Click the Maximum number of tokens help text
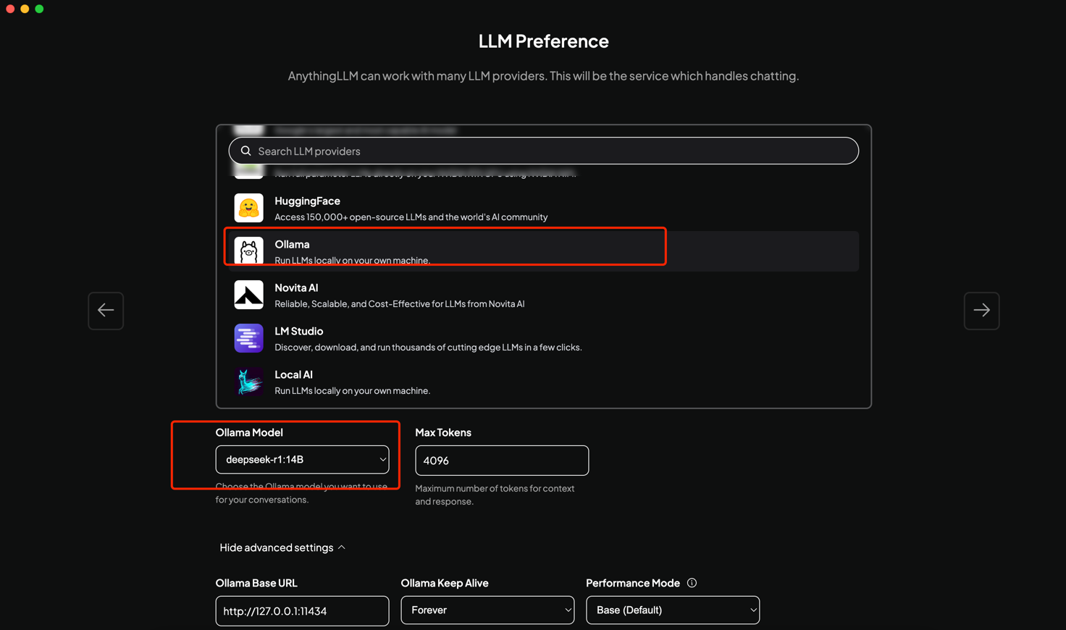The height and width of the screenshot is (630, 1066). pyautogui.click(x=495, y=495)
